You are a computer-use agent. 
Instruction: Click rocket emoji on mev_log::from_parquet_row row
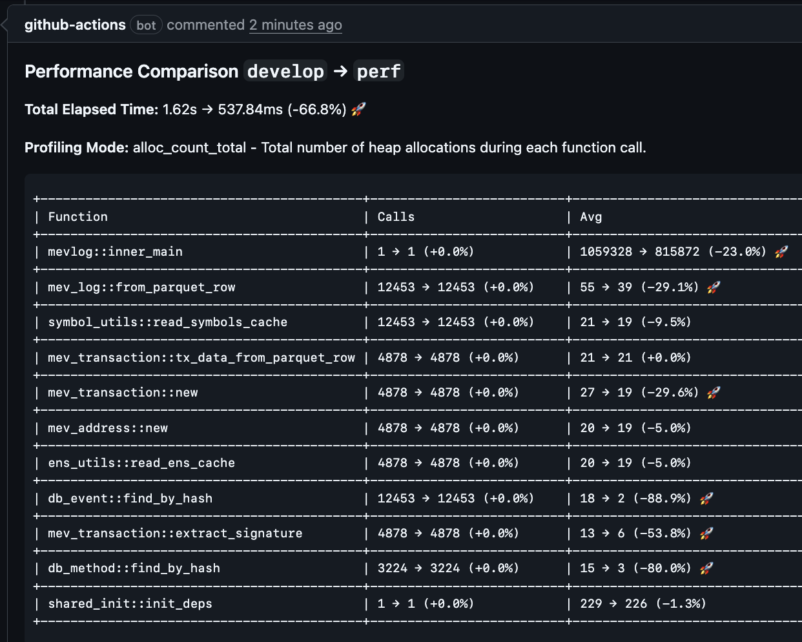point(713,287)
